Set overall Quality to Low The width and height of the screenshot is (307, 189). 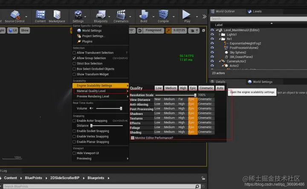click(x=159, y=88)
